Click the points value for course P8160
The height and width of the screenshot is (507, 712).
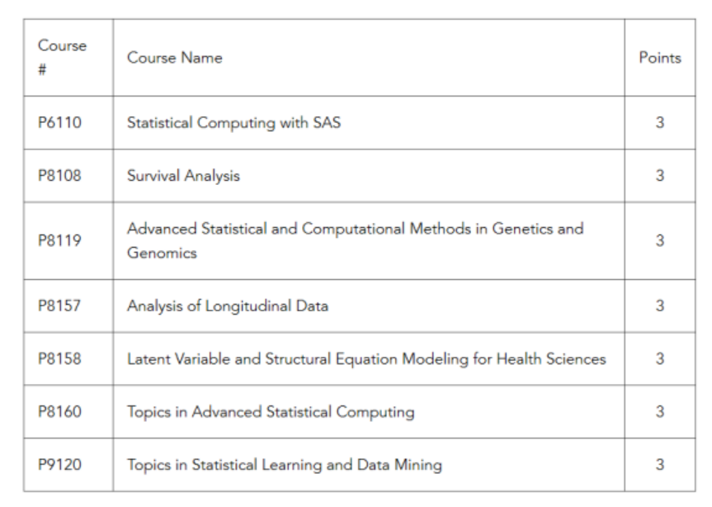point(660,411)
